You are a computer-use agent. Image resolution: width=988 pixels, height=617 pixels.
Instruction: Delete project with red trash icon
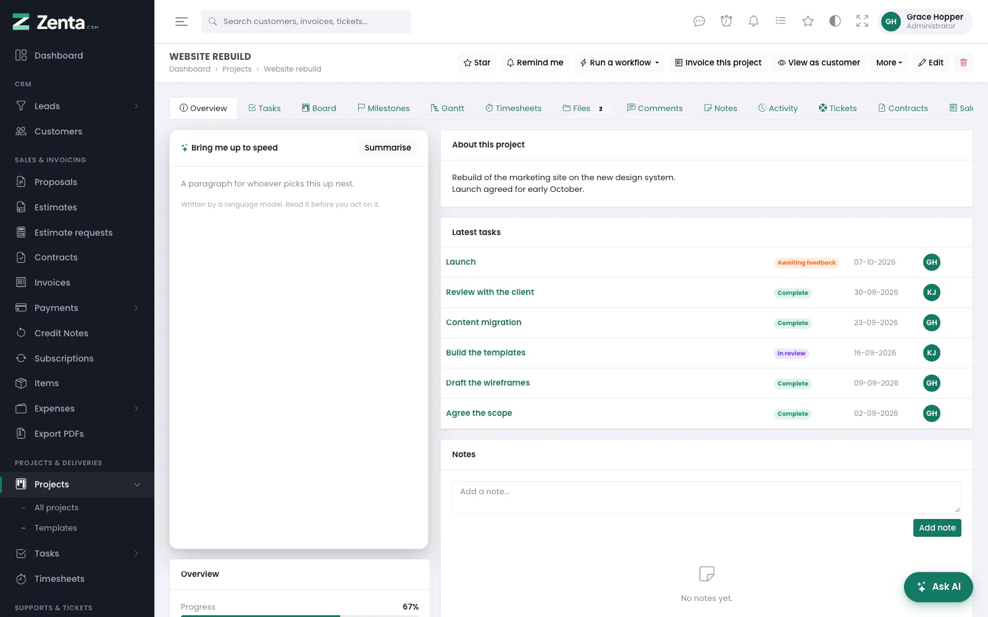pos(963,62)
